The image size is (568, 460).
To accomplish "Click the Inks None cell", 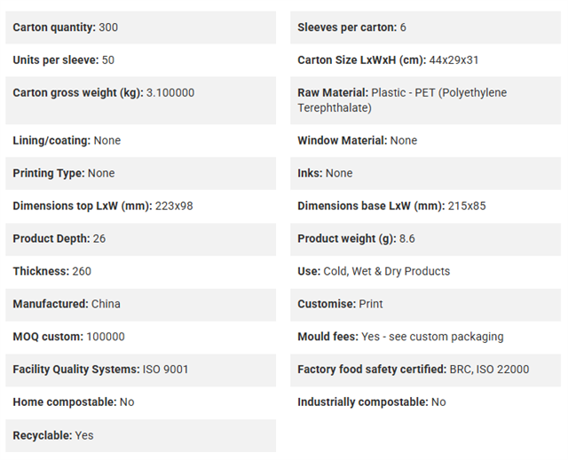I will [425, 173].
